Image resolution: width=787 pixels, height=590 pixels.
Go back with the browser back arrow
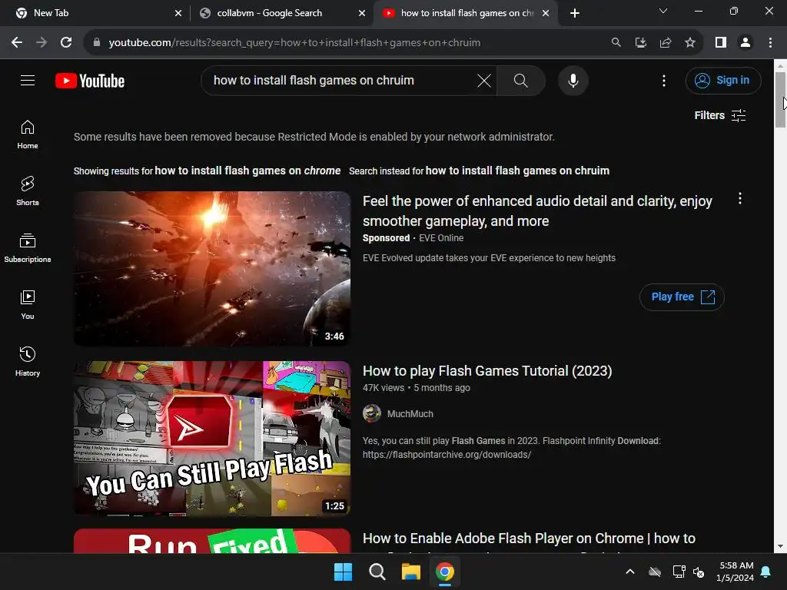pos(17,43)
